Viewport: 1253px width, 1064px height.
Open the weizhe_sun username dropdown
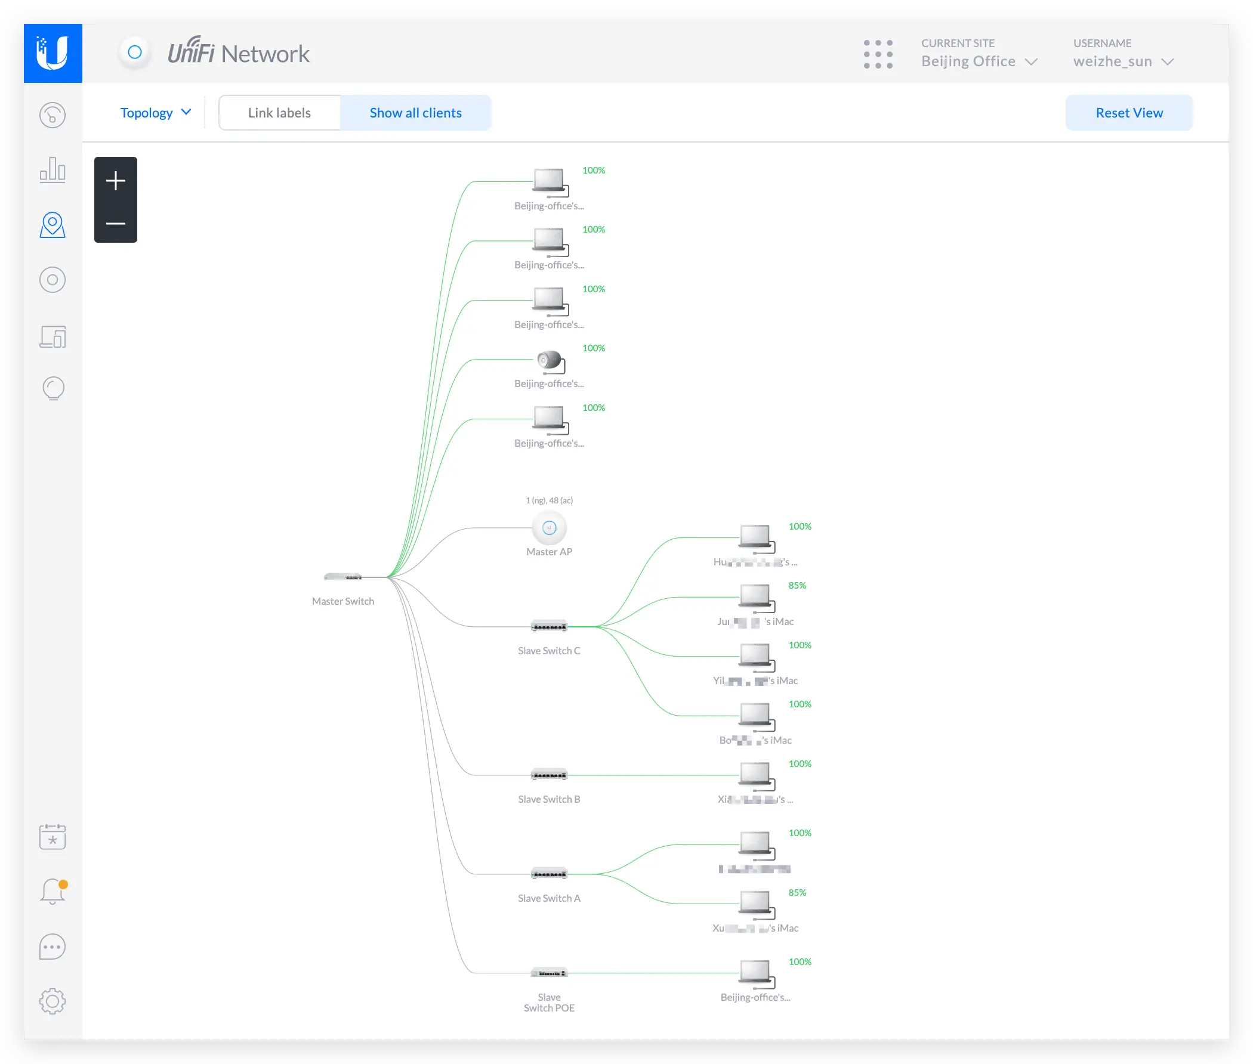[x=1123, y=61]
